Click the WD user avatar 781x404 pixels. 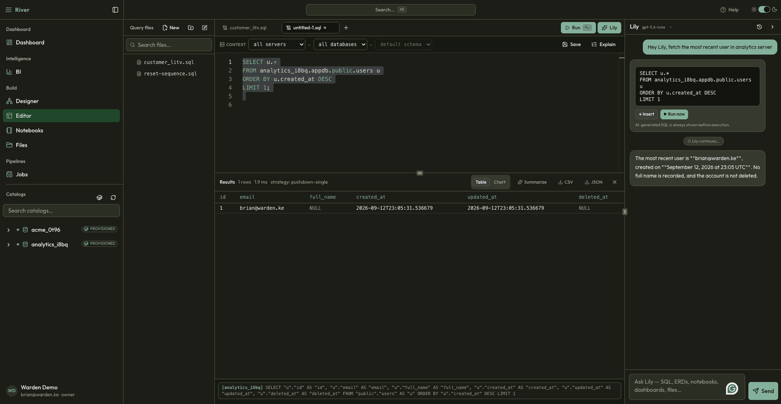[12, 391]
